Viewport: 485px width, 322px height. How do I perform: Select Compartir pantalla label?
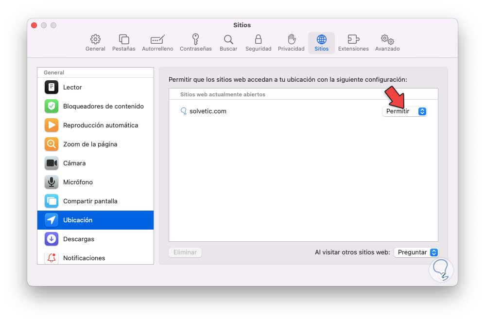(90, 201)
